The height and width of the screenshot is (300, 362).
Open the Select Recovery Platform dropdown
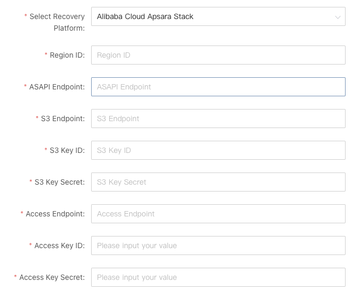click(x=218, y=16)
